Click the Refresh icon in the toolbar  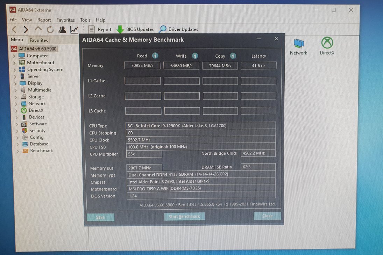tap(50, 30)
